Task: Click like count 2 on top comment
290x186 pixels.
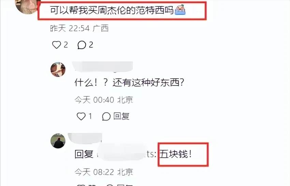Action: pyautogui.click(x=66, y=45)
